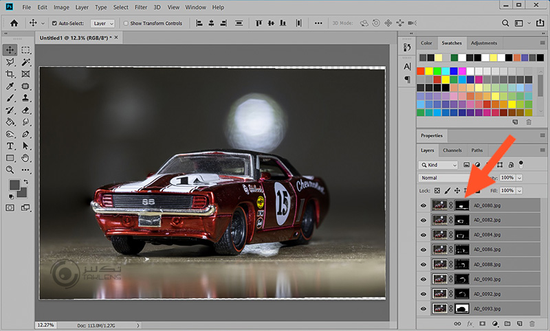Select the Rectangular Marquee tool

click(x=25, y=50)
